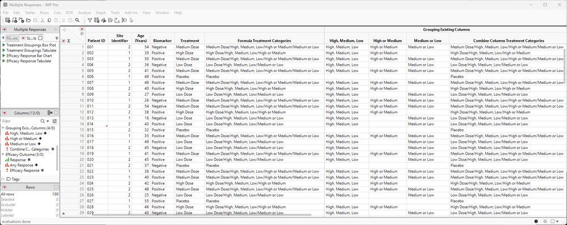
Task: Open the Columns panel red triangle menu
Action: (5, 113)
